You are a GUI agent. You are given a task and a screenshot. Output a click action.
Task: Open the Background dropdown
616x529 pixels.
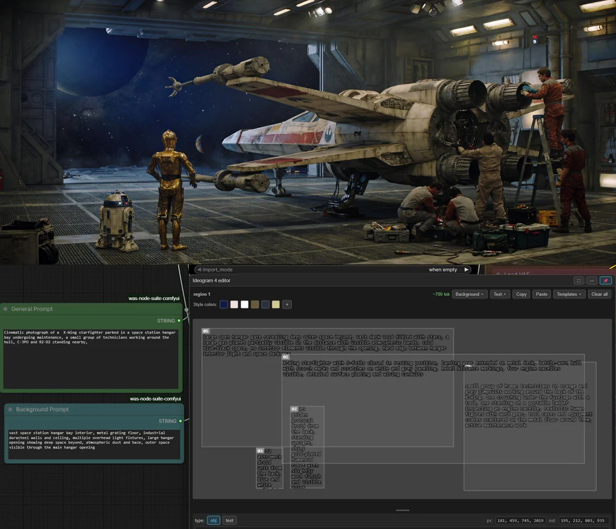[469, 294]
